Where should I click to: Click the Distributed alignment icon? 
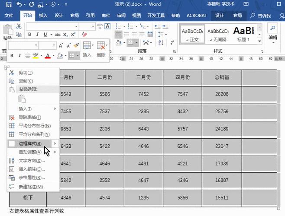click(150, 34)
